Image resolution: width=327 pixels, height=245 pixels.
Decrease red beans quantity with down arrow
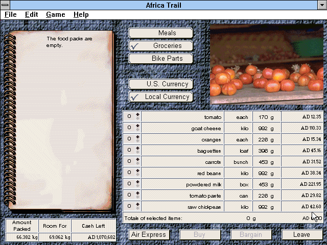pyautogui.click(x=137, y=175)
